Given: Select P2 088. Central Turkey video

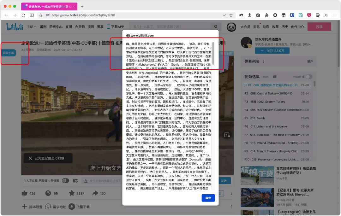Looking at the screenshot, I should [276, 93].
